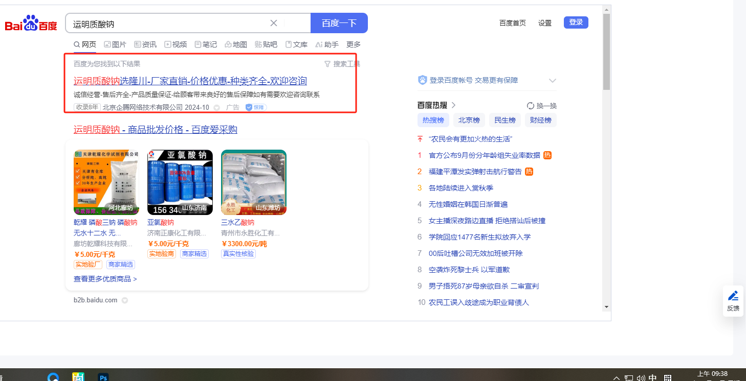This screenshot has width=746, height=381.
Task: Show hidden tray icons with the chevron
Action: click(x=617, y=378)
